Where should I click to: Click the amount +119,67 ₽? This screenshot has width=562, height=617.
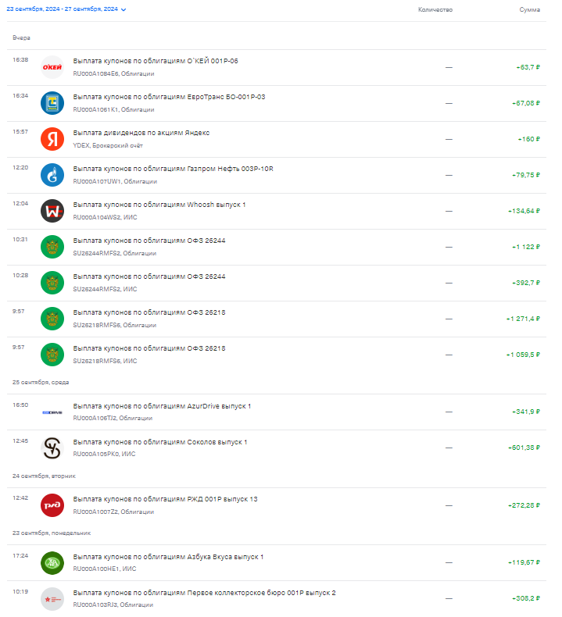pos(524,562)
